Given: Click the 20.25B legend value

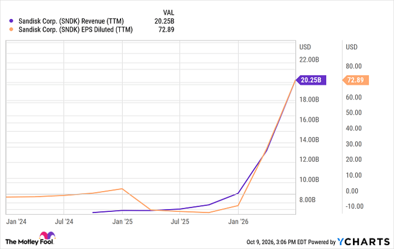Looking at the screenshot, I should (x=164, y=21).
